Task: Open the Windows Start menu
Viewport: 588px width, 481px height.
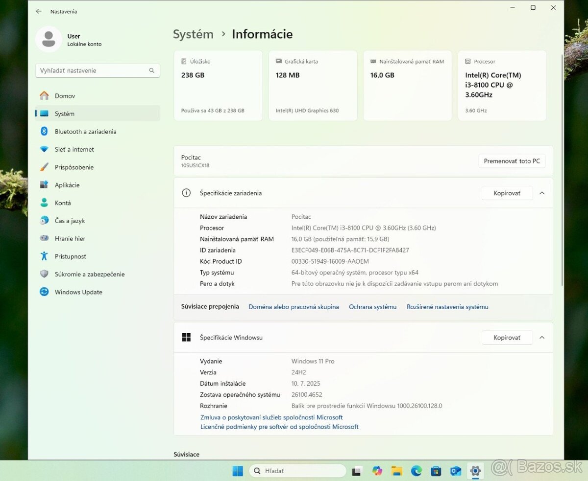Action: pyautogui.click(x=238, y=471)
